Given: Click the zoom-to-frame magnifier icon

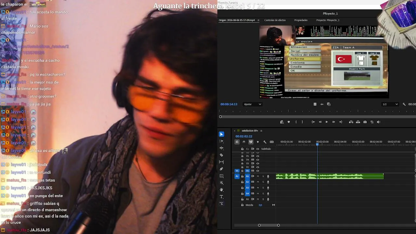Looking at the screenshot, I should click(282, 122).
